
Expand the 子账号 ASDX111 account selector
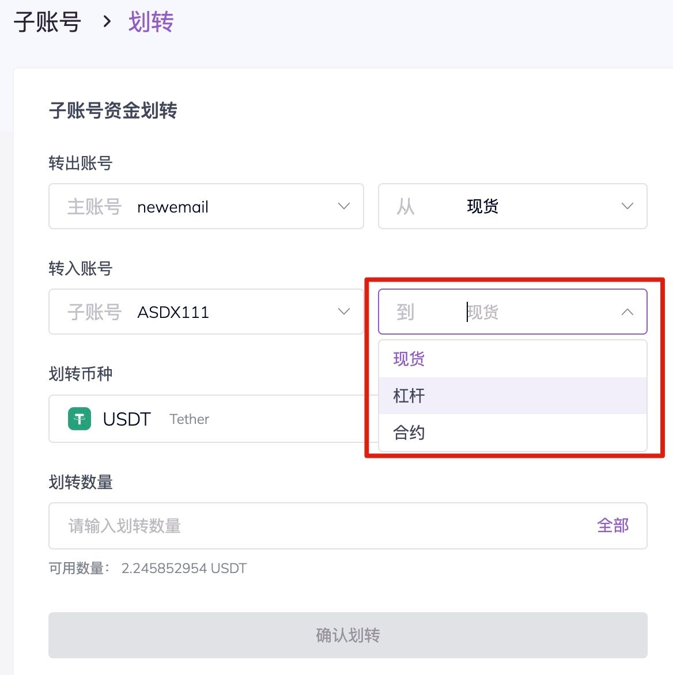click(206, 312)
